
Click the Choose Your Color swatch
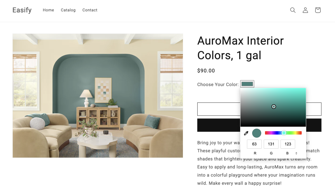pyautogui.click(x=247, y=84)
